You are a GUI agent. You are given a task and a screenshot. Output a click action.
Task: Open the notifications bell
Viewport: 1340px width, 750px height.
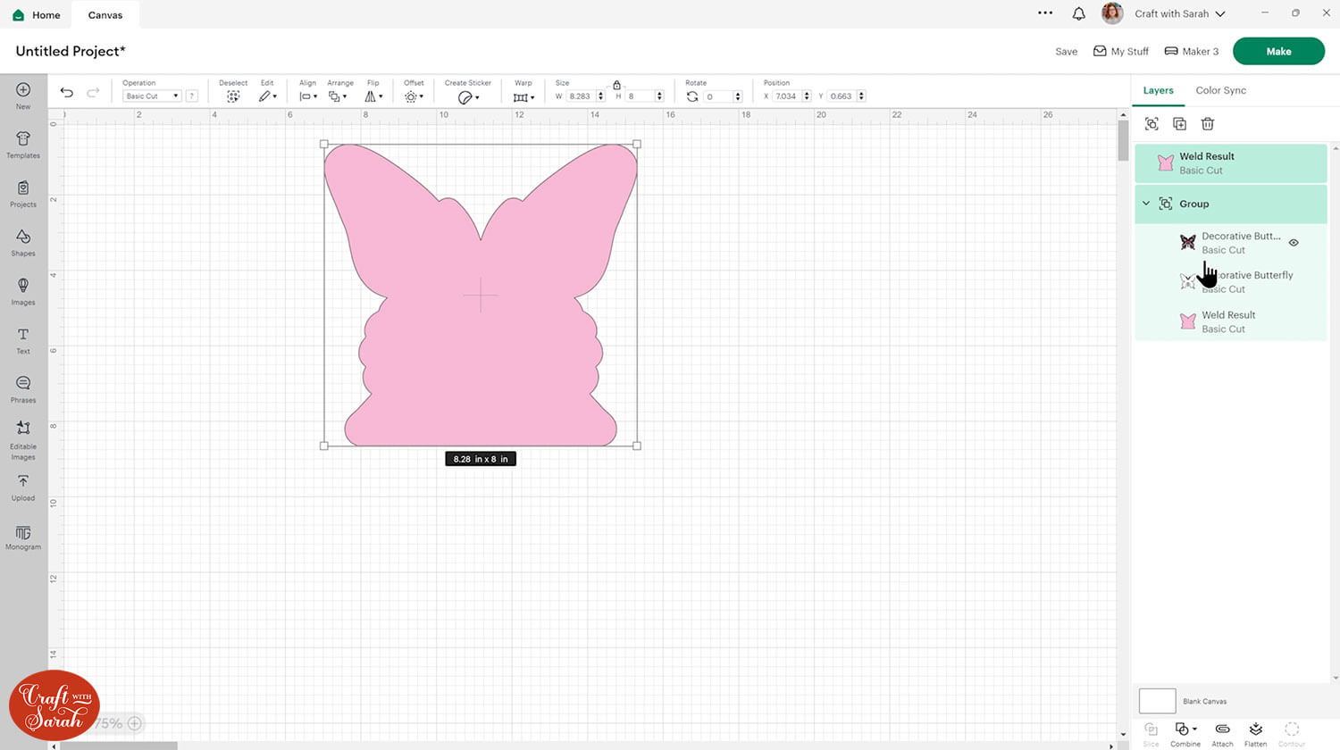point(1078,13)
